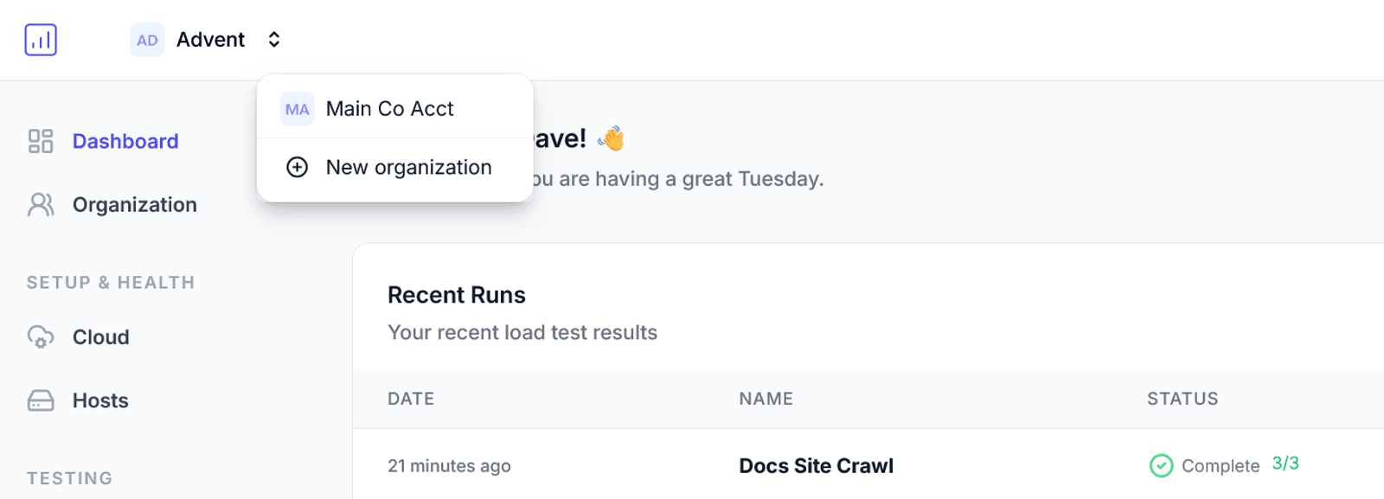Select Main Co Acct from the menu
This screenshot has height=499, width=1384.
coord(389,108)
